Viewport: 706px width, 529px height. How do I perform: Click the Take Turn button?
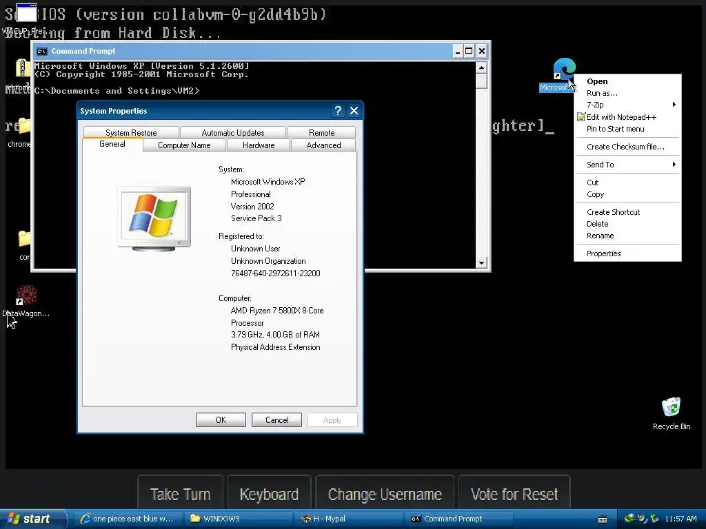[x=180, y=494]
